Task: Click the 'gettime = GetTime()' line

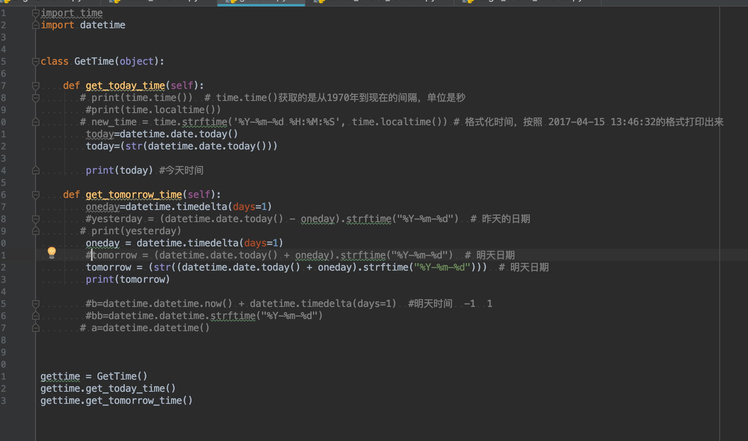Action: pyautogui.click(x=94, y=376)
